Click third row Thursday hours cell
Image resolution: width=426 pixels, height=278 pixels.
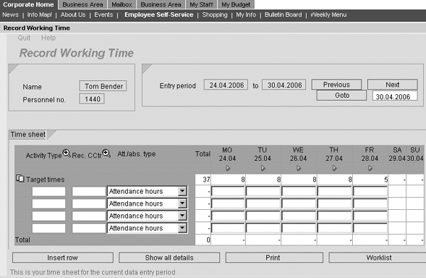[x=334, y=216]
